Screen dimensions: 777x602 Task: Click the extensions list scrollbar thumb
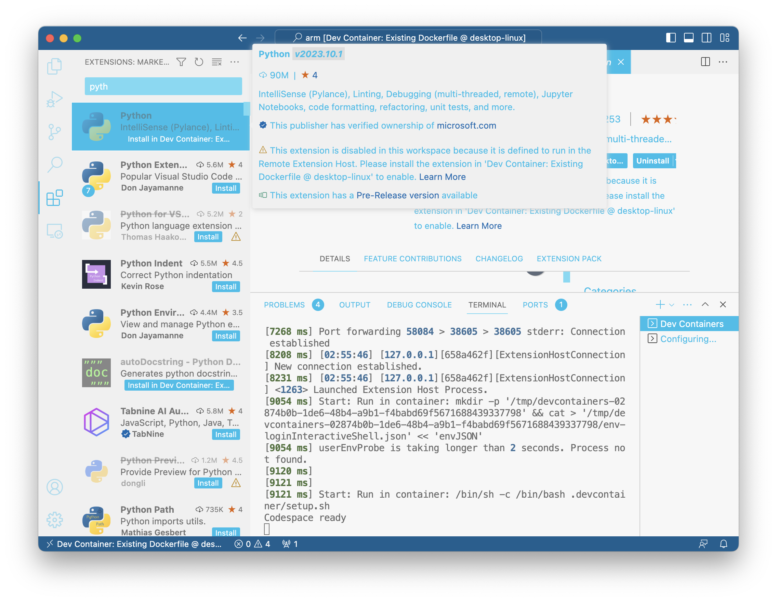coord(246,109)
